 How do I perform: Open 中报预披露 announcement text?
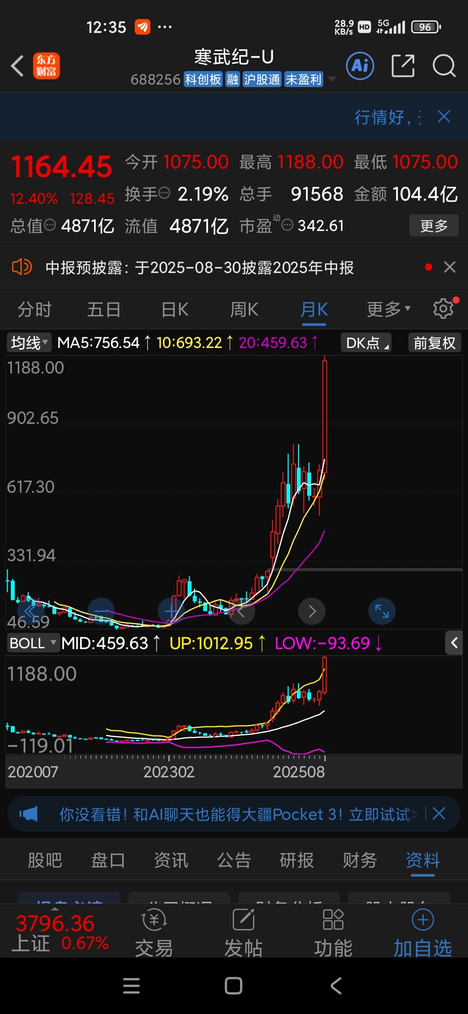pyautogui.click(x=199, y=267)
